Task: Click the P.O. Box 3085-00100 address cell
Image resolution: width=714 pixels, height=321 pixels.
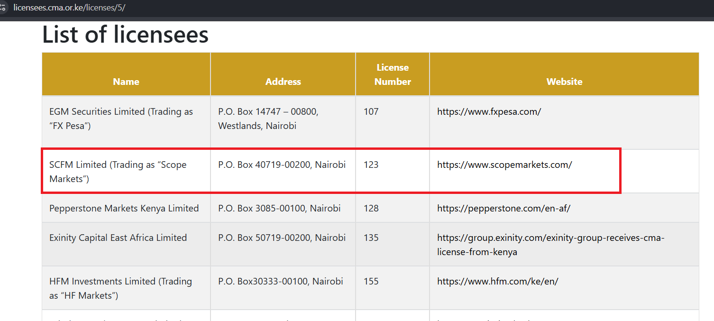Action: tap(279, 209)
